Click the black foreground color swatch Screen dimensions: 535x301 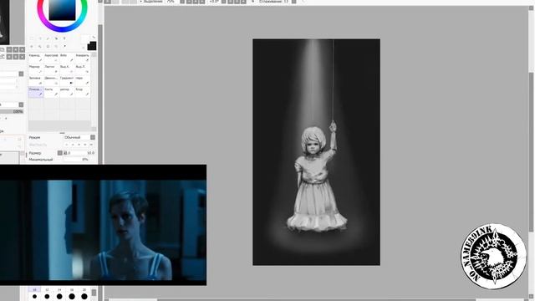point(92,46)
